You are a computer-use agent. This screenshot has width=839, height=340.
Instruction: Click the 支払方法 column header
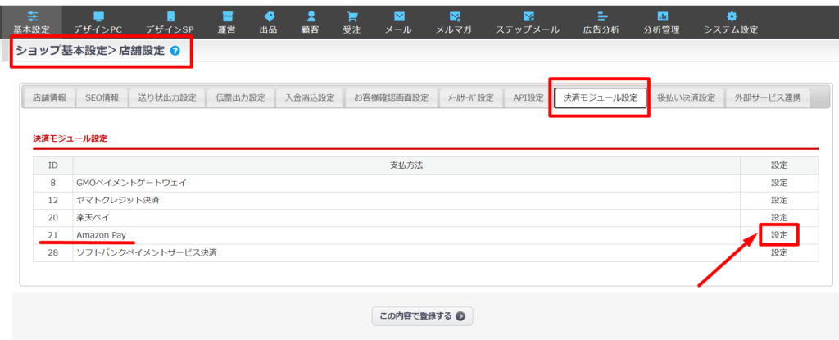pyautogui.click(x=406, y=165)
